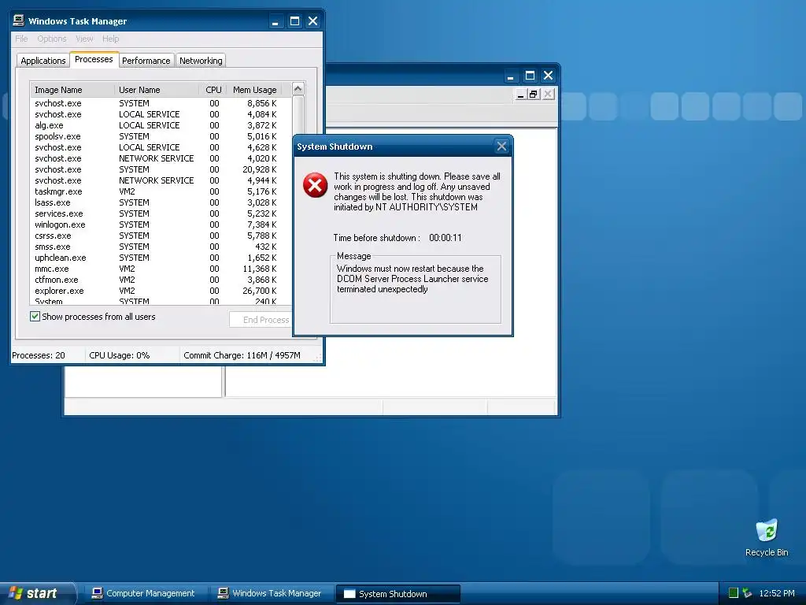Click the Task Manager title bar icon

coord(19,20)
